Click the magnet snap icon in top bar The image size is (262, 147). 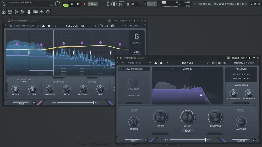click(128, 4)
